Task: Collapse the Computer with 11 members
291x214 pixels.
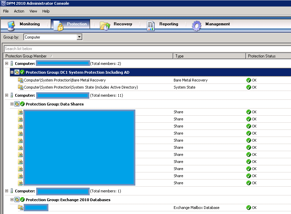Action: (x=6, y=95)
